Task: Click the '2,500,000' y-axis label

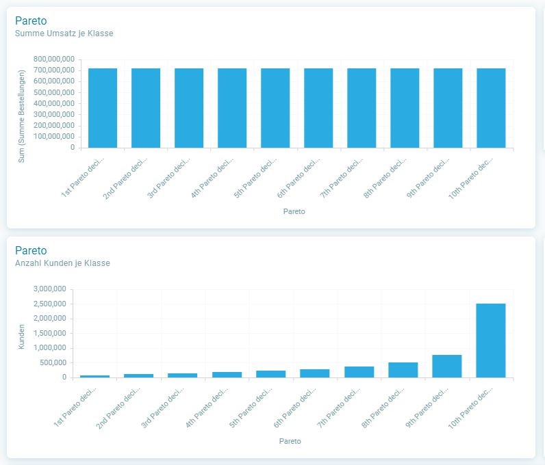Action: [50, 304]
